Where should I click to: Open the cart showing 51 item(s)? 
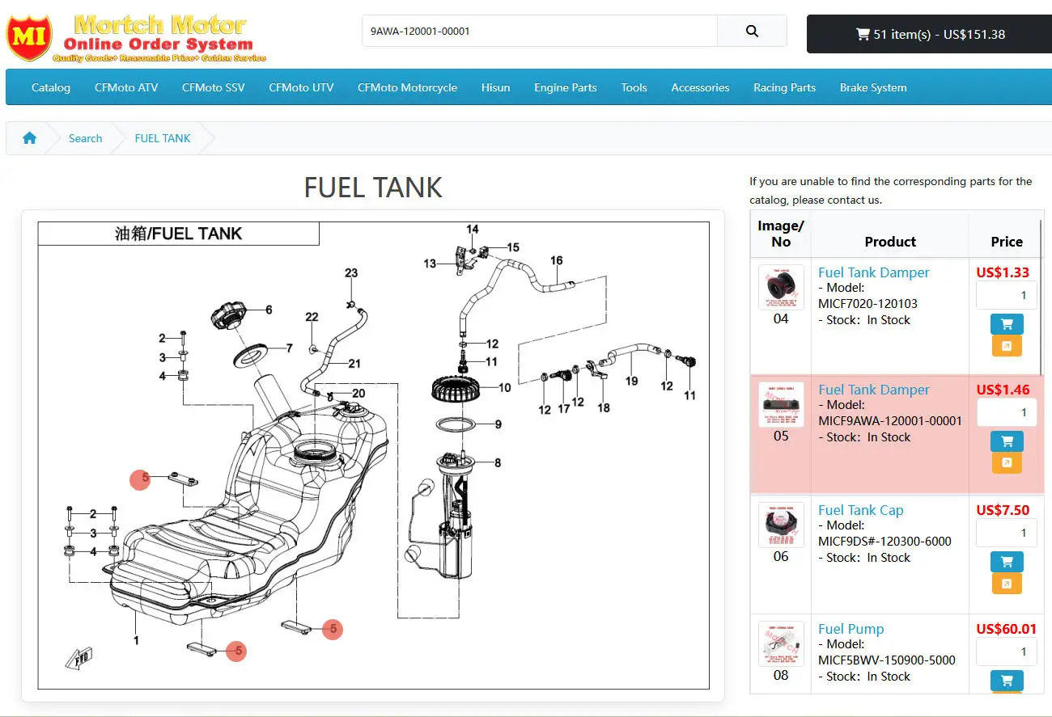pos(929,34)
